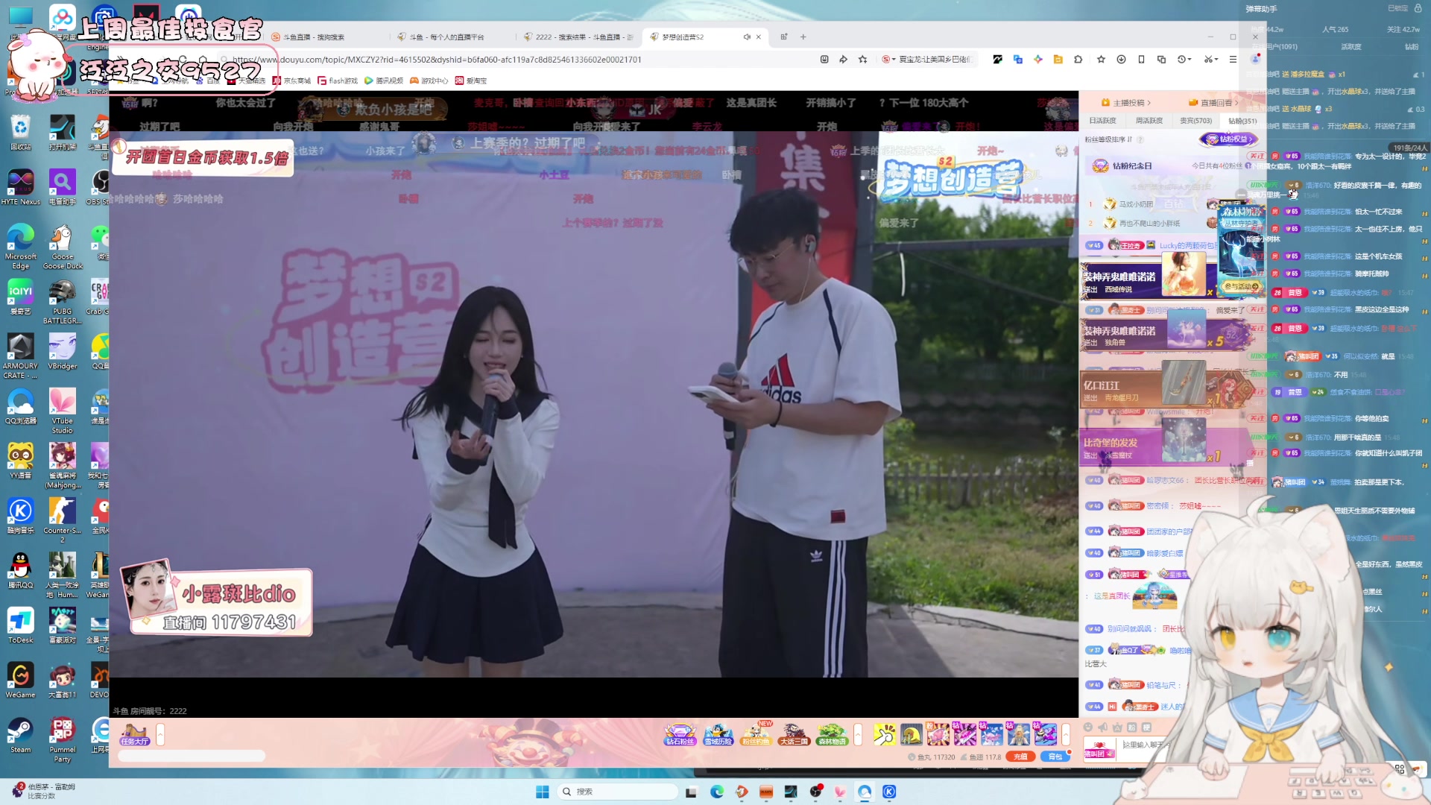
Task: Open the mobile phone view icon
Action: [x=1141, y=60]
